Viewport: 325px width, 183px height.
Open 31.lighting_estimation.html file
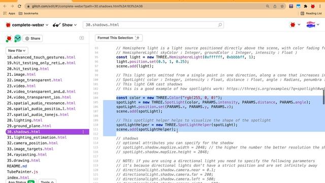[x=37, y=137]
